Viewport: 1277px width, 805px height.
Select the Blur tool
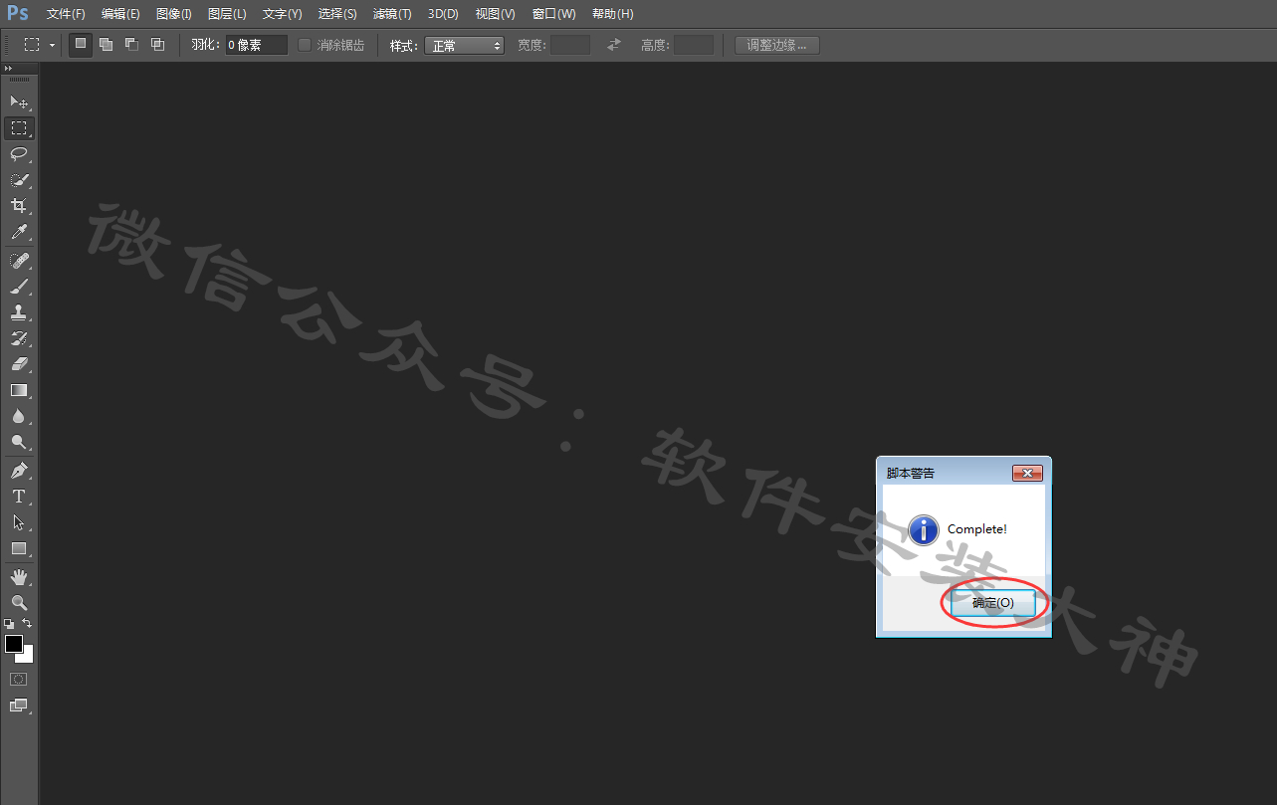coord(19,416)
